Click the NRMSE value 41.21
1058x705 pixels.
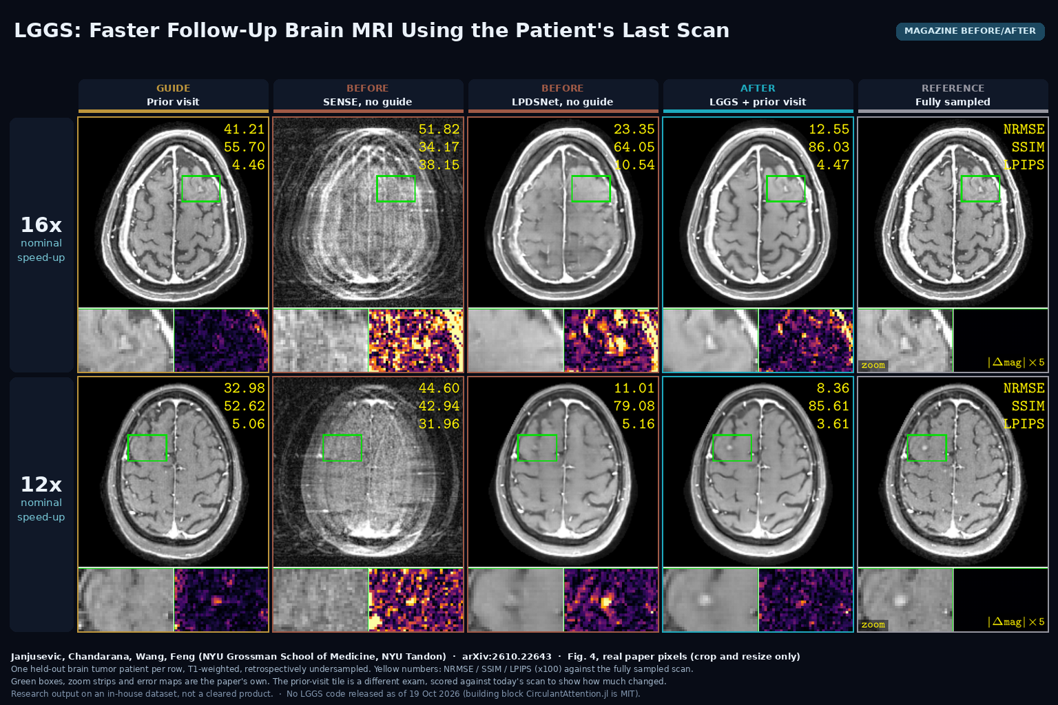245,129
